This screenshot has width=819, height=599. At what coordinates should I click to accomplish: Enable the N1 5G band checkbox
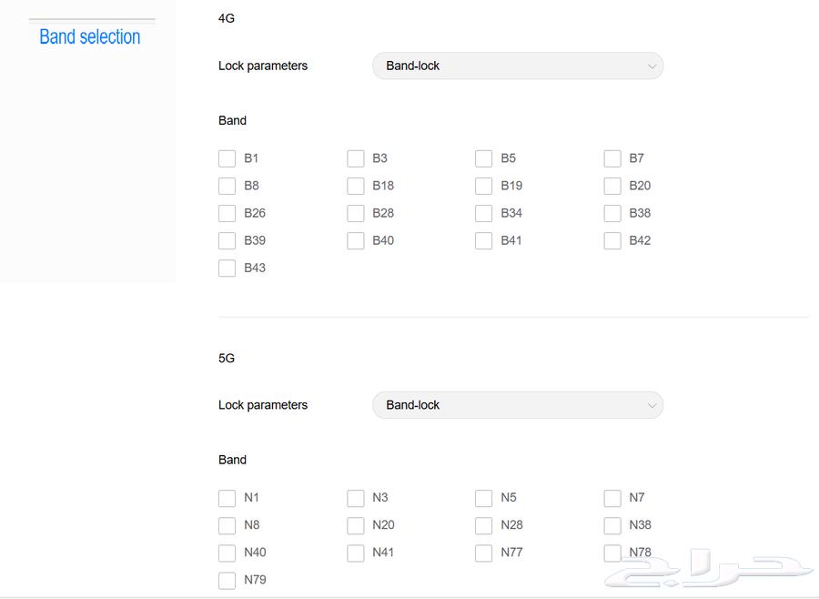(227, 498)
